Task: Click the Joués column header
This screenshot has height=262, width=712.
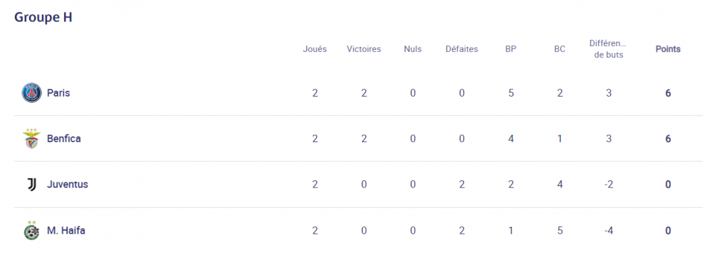Action: click(315, 49)
